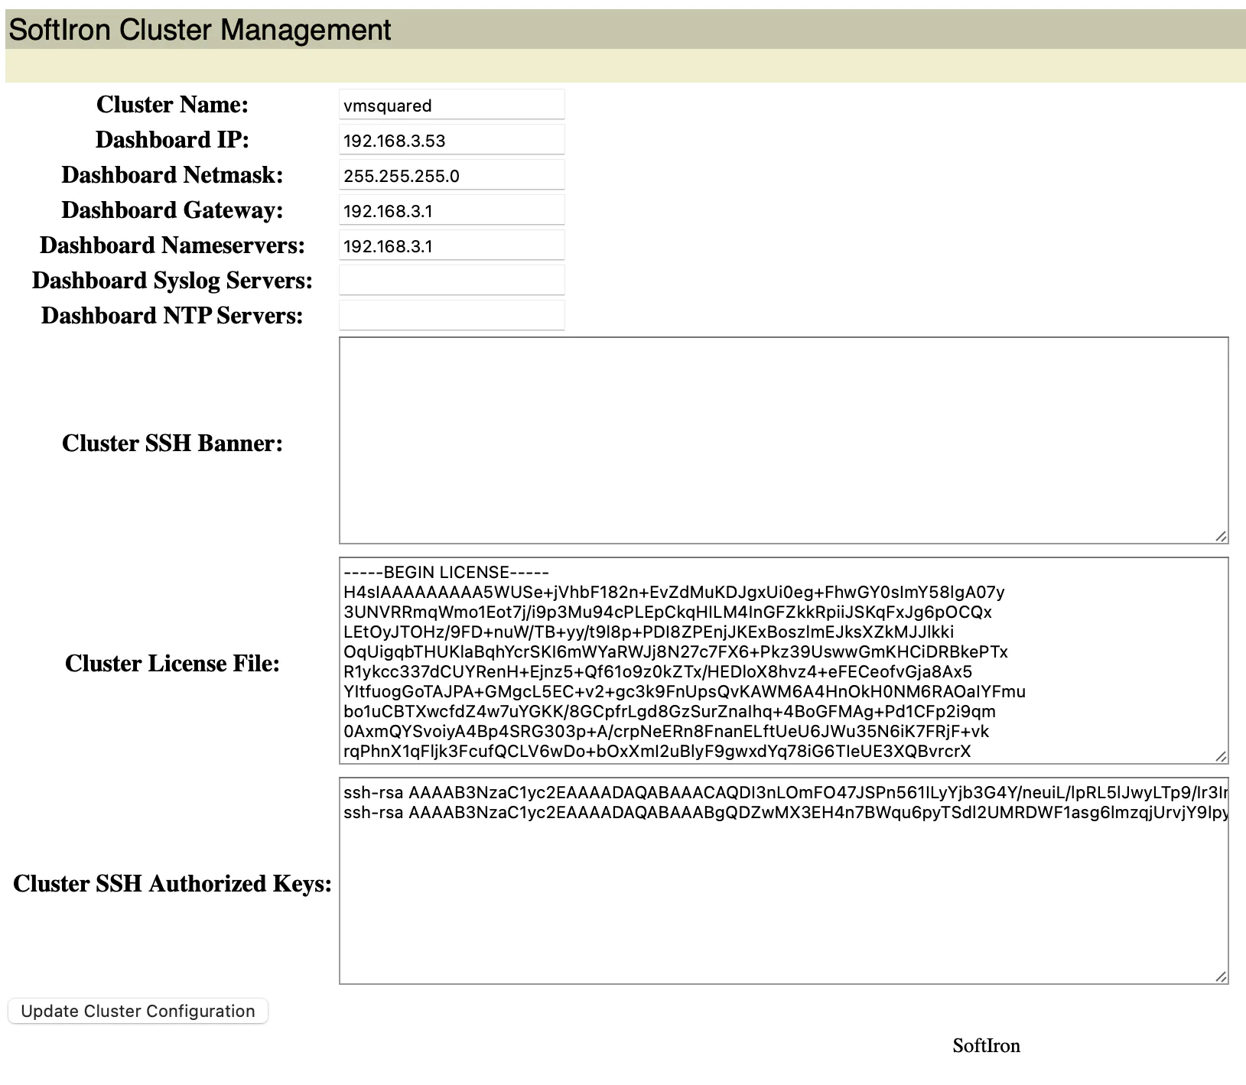Edit the Dashboard IP field
This screenshot has width=1246, height=1085.
(x=451, y=140)
